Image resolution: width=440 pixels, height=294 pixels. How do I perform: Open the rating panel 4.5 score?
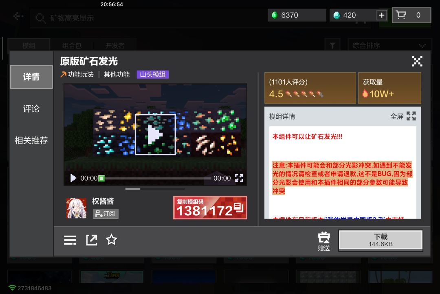310,88
